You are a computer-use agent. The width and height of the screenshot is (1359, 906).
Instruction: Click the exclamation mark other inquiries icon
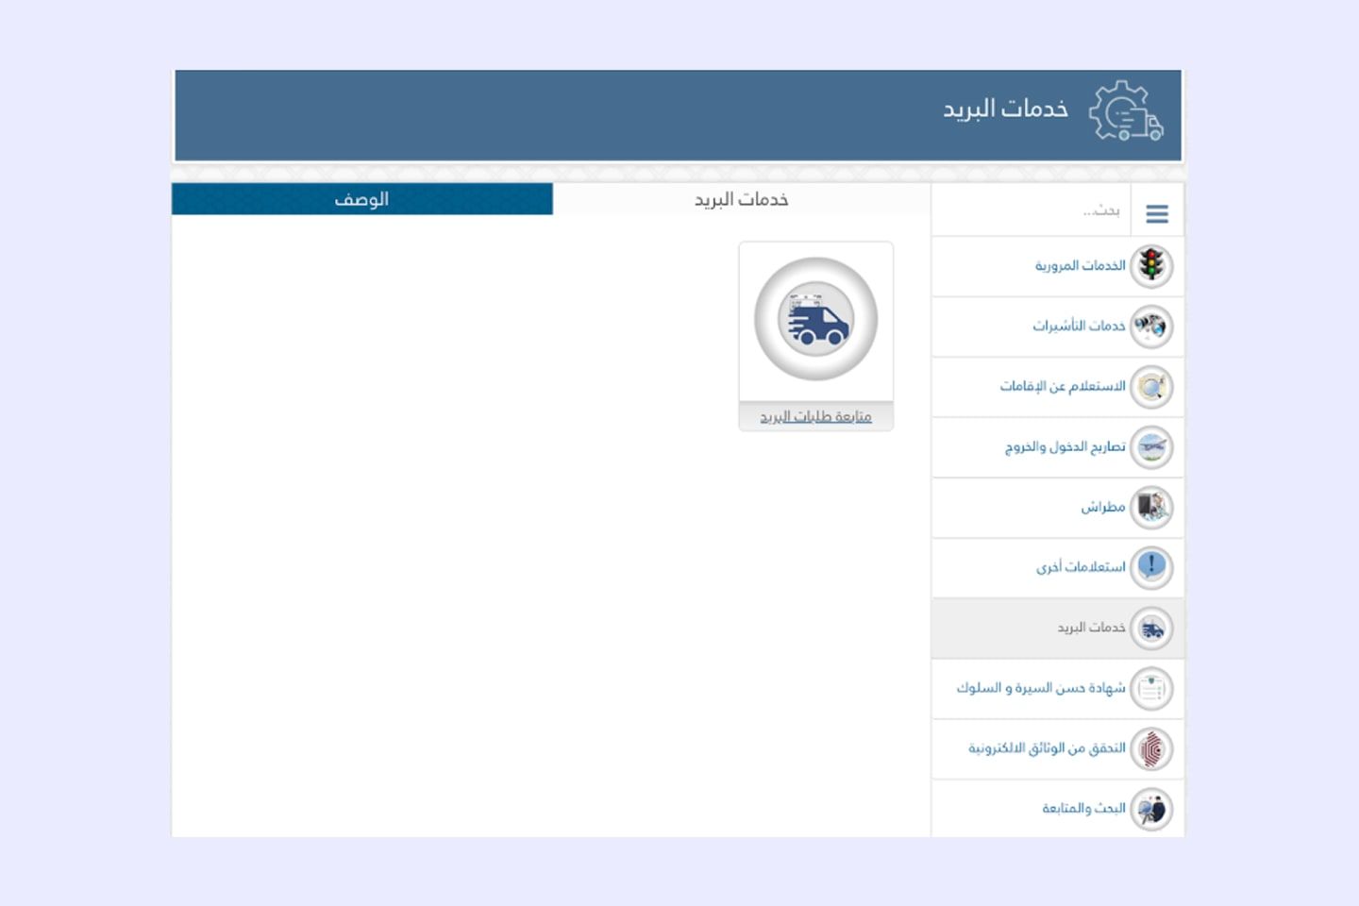[1151, 567]
